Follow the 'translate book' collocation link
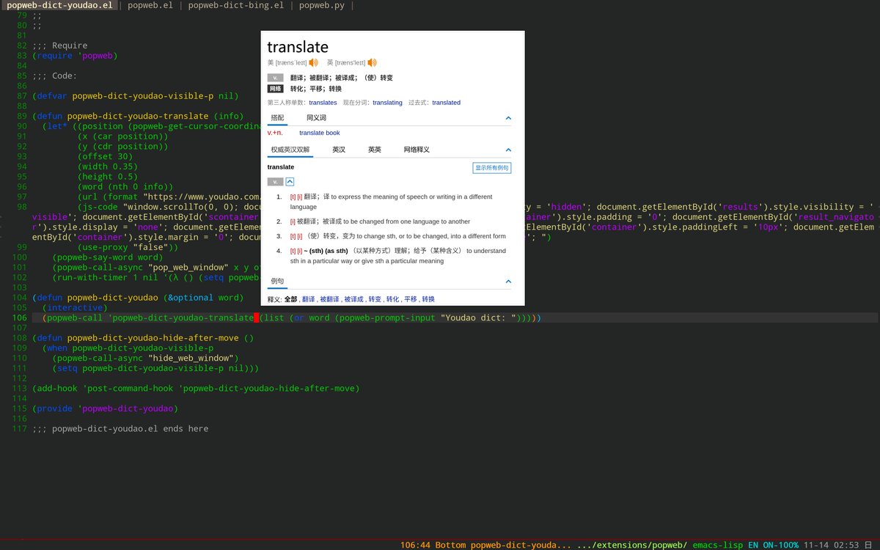The height and width of the screenshot is (550, 880). (x=319, y=133)
